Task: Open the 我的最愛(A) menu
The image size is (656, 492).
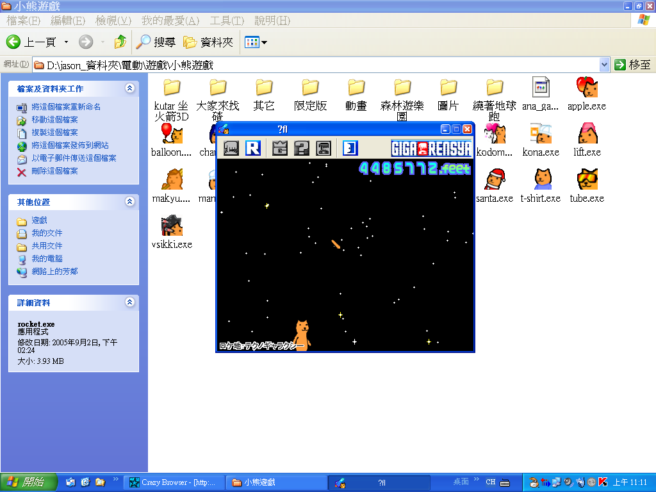Action: pos(170,20)
